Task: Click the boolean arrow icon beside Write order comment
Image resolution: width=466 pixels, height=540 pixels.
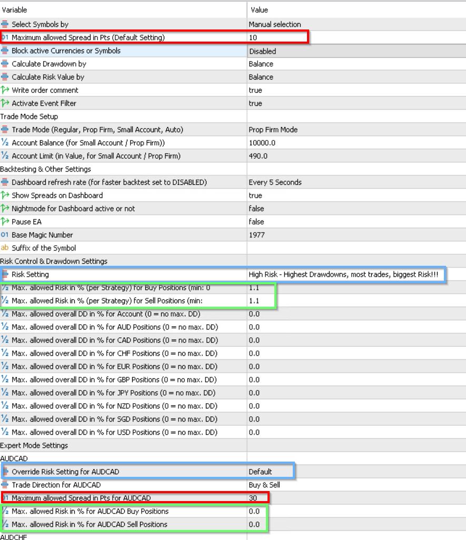Action: pyautogui.click(x=5, y=90)
